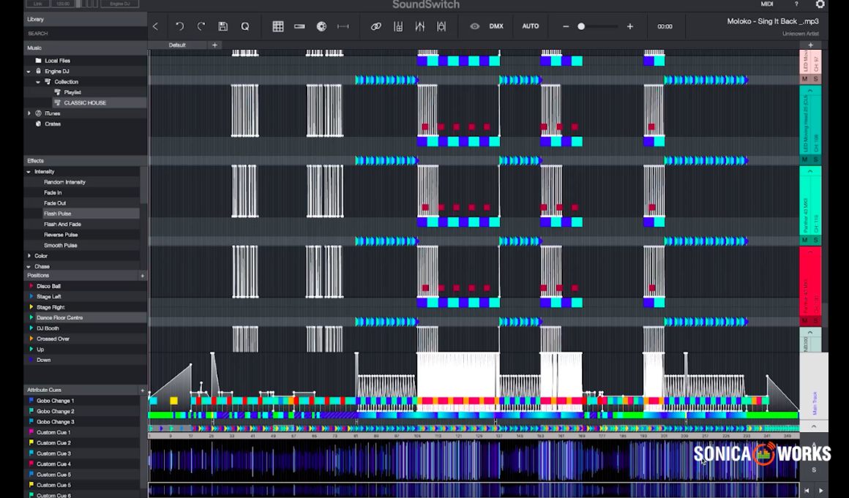Expand the Color effects group
This screenshot has height=498, width=849.
29,256
